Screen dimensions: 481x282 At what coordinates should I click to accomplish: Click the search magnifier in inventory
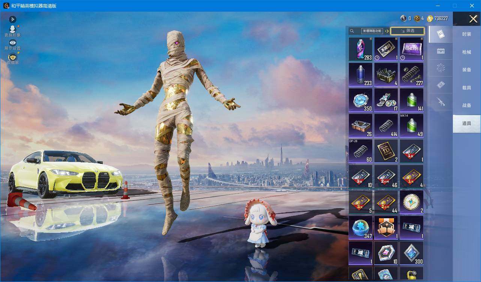pos(352,31)
